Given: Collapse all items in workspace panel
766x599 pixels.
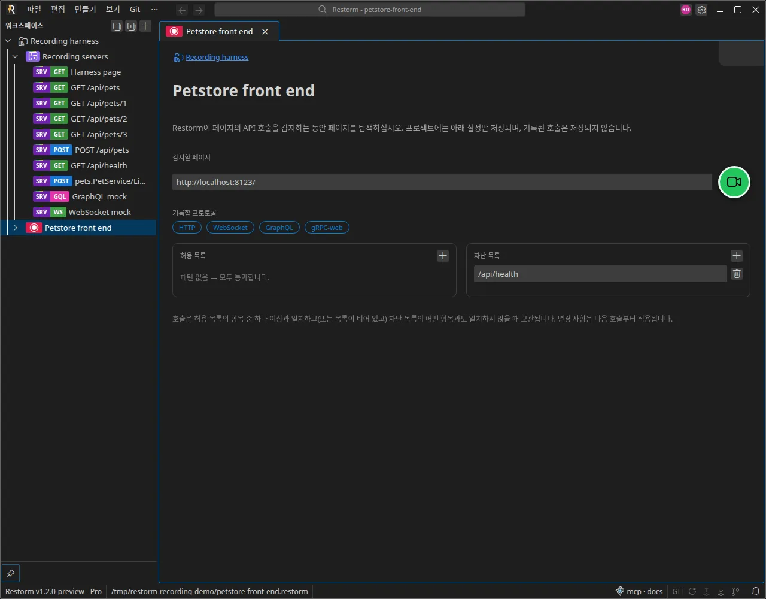Looking at the screenshot, I should 117,26.
